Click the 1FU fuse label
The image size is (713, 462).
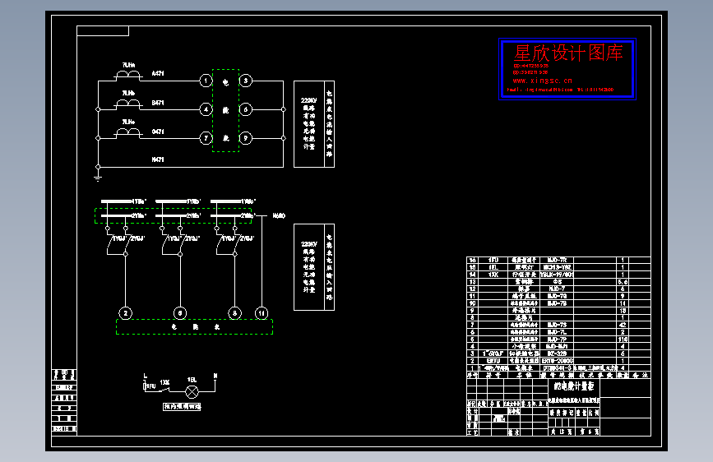coord(150,386)
